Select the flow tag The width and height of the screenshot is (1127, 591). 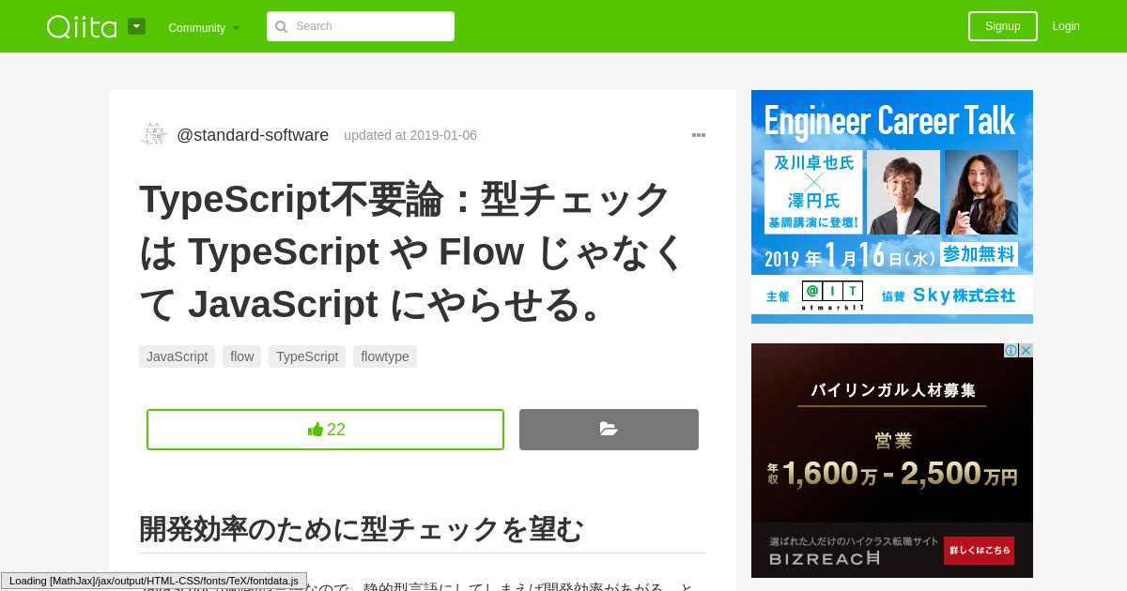click(x=242, y=356)
